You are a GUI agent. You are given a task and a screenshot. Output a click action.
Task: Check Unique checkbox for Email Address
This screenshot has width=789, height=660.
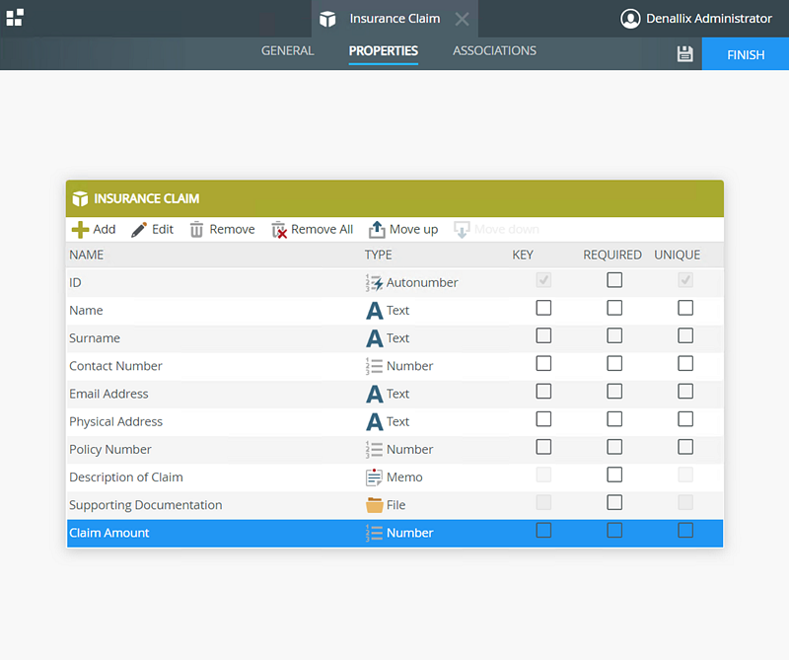(685, 392)
